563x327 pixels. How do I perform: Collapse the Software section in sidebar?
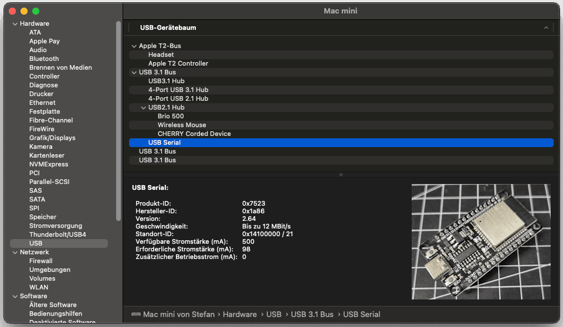(15, 297)
